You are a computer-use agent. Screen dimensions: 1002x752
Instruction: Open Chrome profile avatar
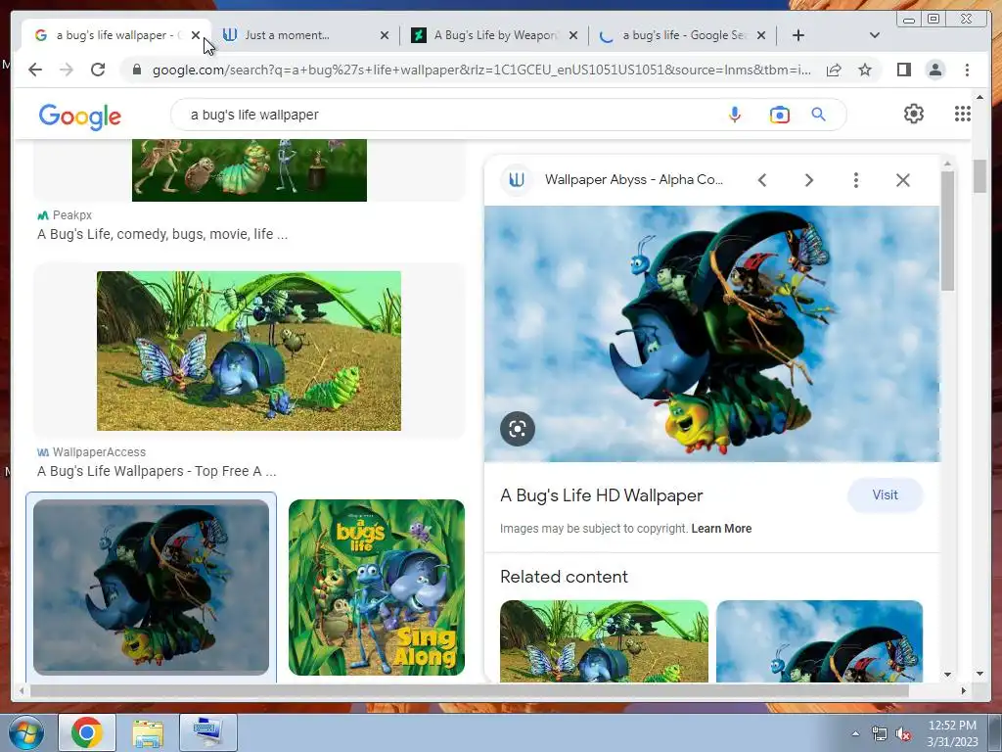click(934, 70)
